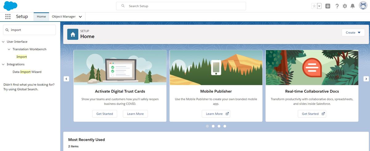This screenshot has height=151, width=370.
Task: Open Data Import Wizard
Action: pos(27,72)
